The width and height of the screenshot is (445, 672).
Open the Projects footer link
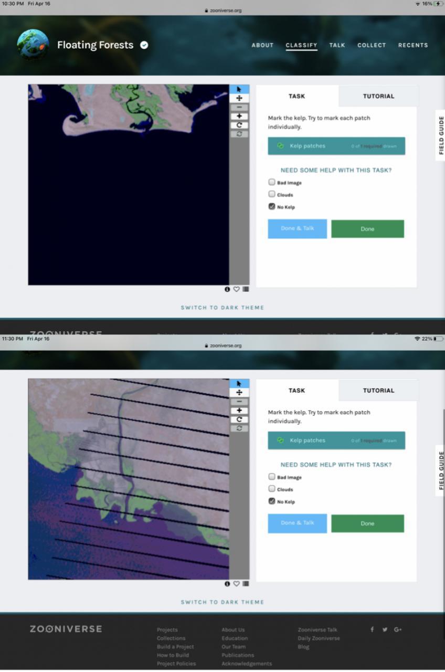pyautogui.click(x=167, y=630)
